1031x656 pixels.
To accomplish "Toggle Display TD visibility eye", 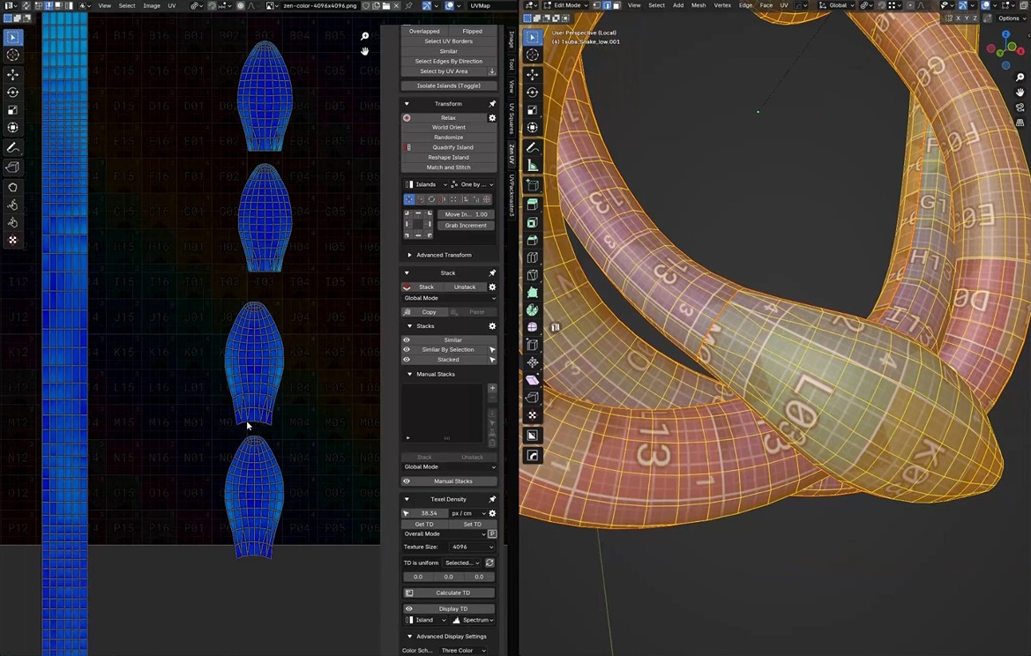I will tap(408, 608).
